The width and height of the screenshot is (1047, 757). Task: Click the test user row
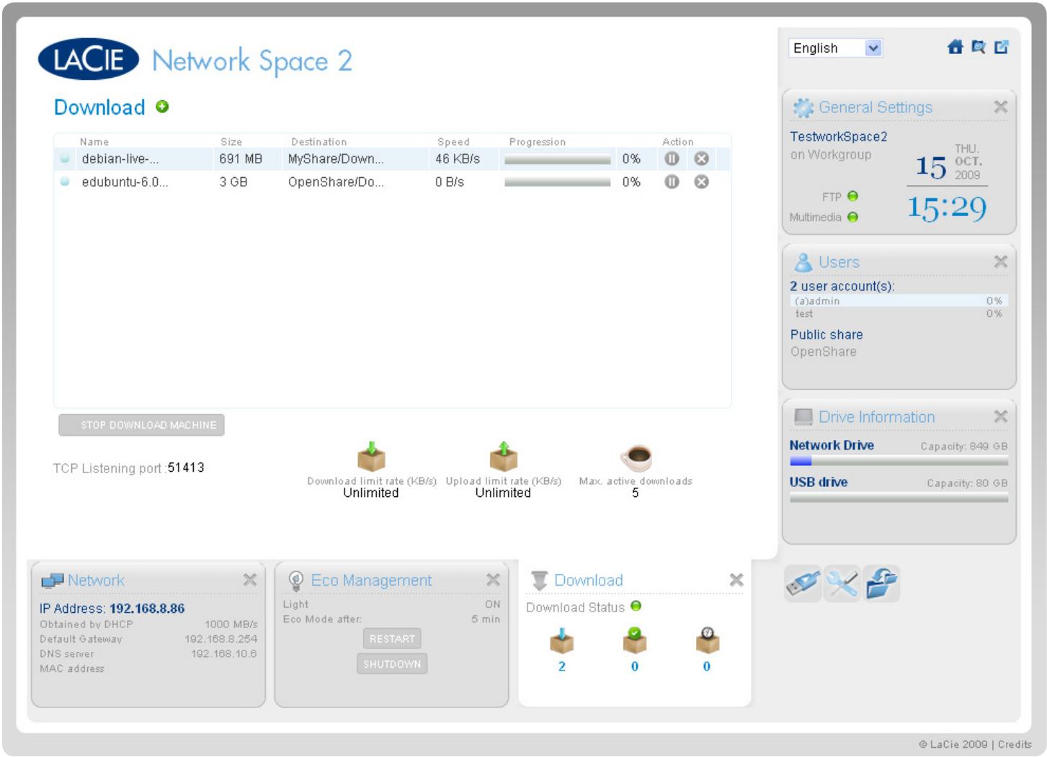[x=899, y=313]
